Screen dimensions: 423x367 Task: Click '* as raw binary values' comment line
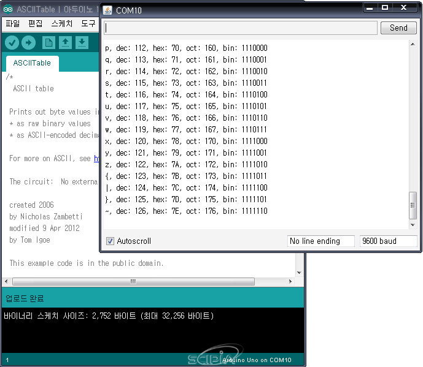coord(50,124)
